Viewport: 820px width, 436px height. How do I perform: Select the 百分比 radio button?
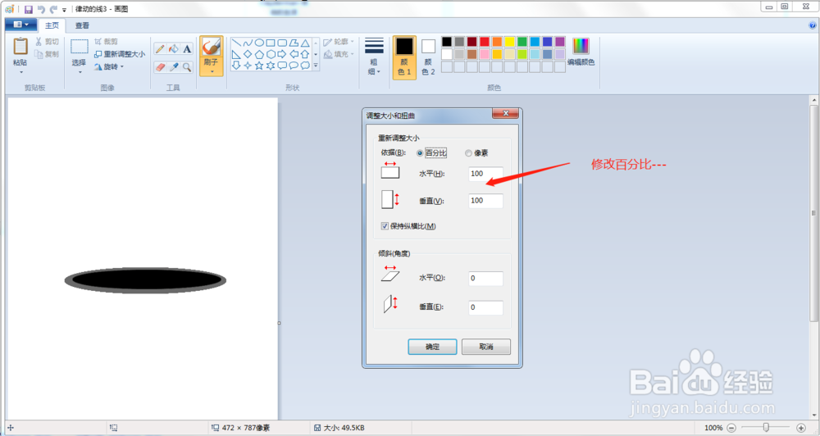coord(420,153)
